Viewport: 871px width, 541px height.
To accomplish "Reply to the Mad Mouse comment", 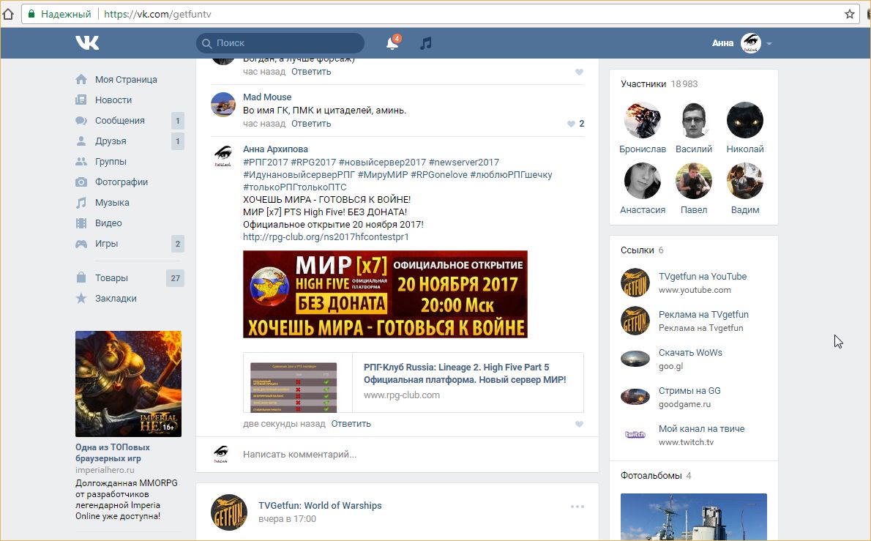I will pyautogui.click(x=311, y=124).
